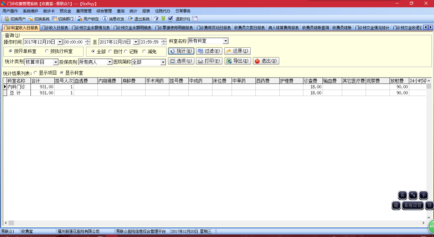This screenshot has width=434, height=237.
Task: Expand the 科室名称 dropdown
Action: click(226, 41)
